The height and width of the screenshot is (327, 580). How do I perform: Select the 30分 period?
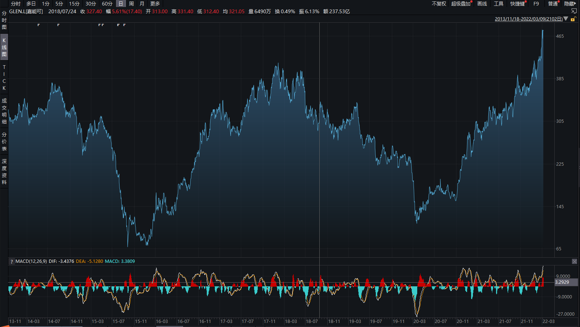pos(91,4)
